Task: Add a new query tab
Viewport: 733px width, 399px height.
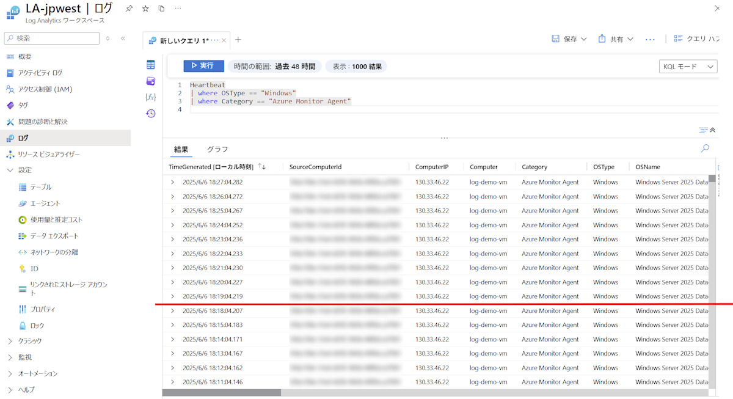Action: [238, 40]
